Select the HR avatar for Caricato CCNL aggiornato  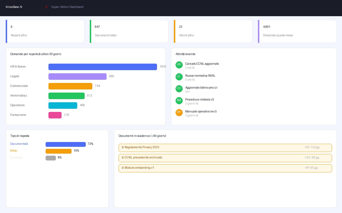coord(179,65)
